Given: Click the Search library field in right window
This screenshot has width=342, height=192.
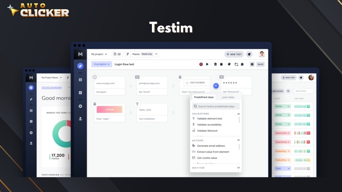Looking at the screenshot, I should 303,91.
